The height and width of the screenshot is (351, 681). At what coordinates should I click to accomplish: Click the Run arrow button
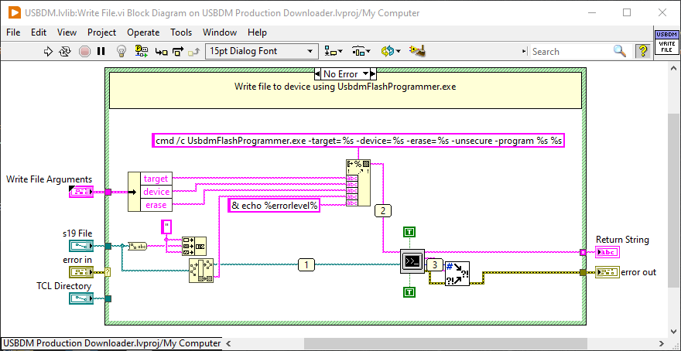48,51
